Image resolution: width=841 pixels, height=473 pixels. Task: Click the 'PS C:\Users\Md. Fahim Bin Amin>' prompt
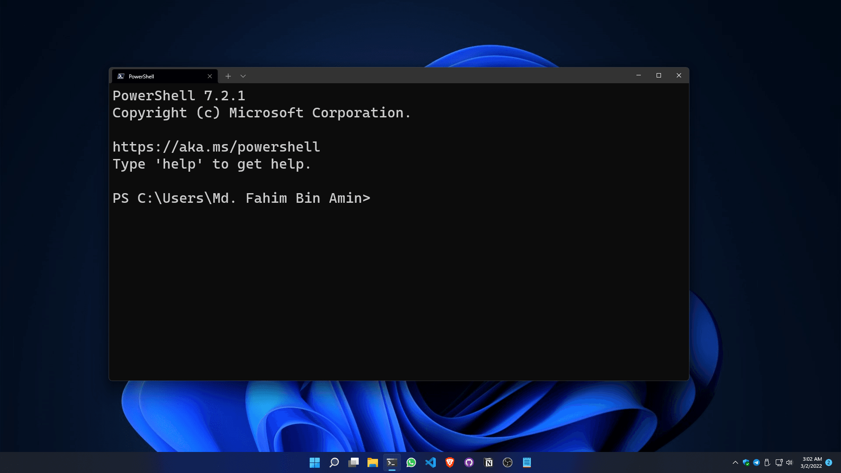coord(241,198)
